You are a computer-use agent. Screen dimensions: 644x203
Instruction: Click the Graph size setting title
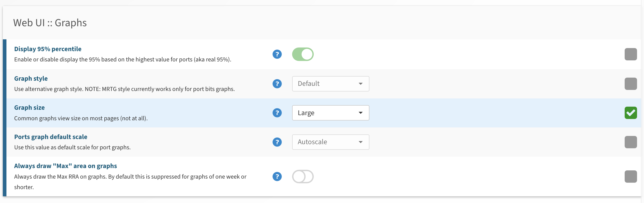29,108
